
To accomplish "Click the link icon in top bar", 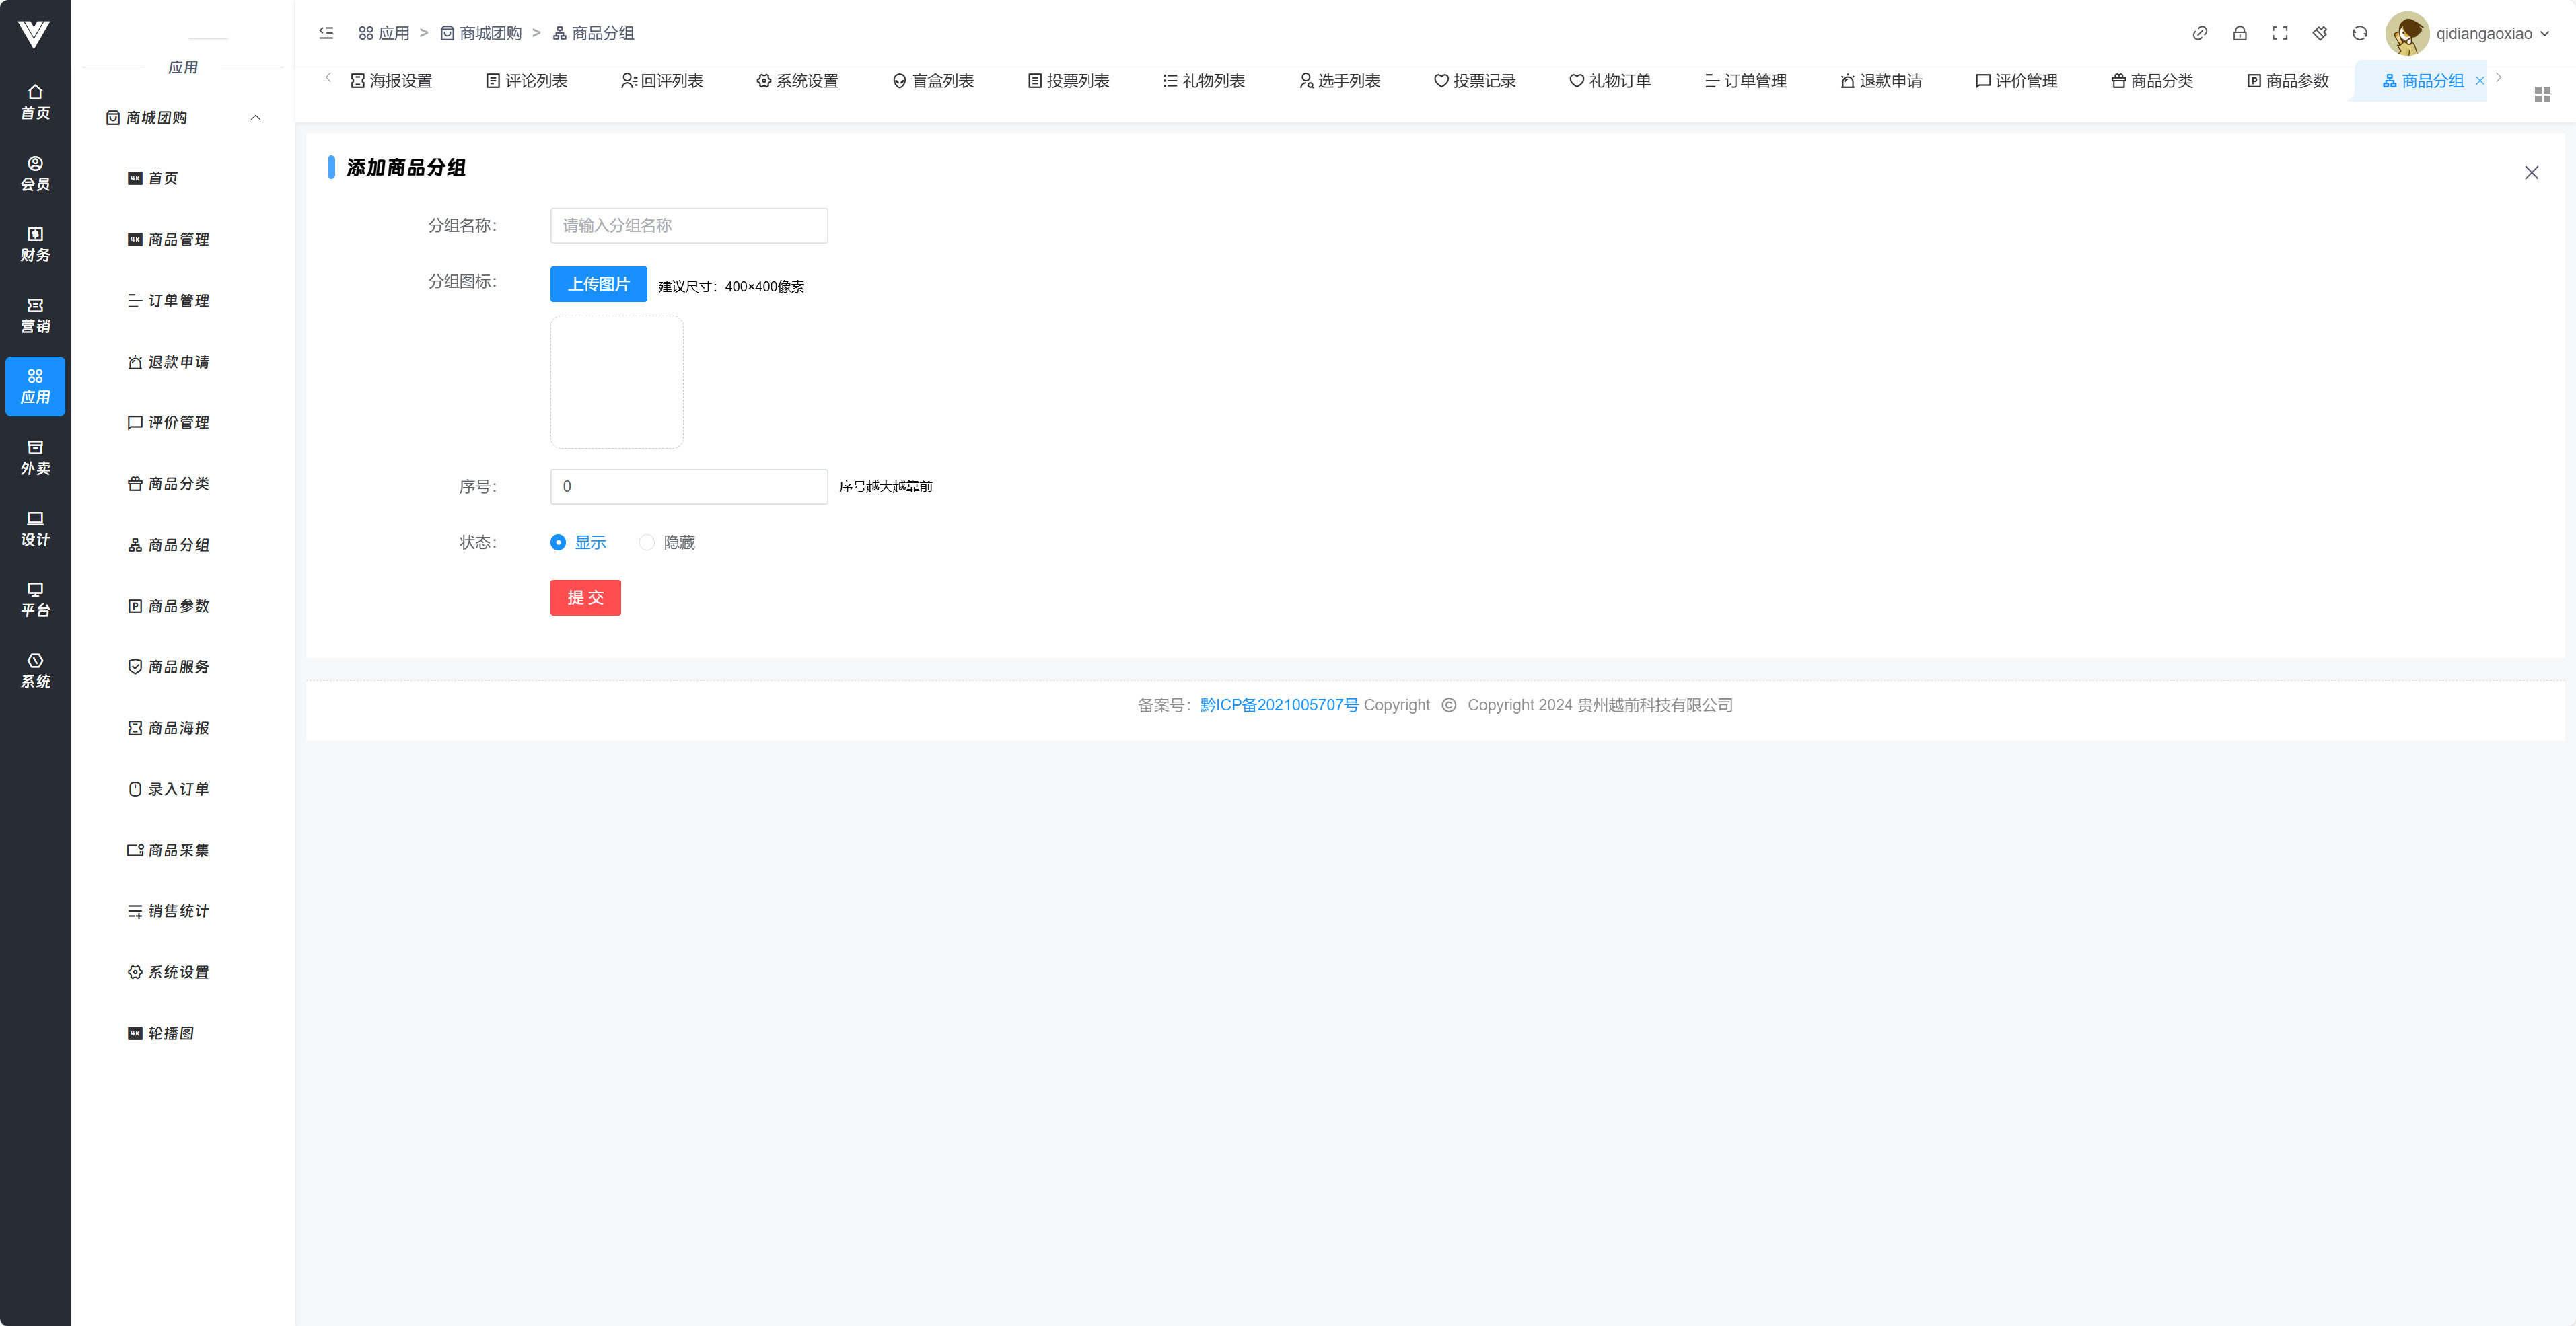I will click(2199, 33).
